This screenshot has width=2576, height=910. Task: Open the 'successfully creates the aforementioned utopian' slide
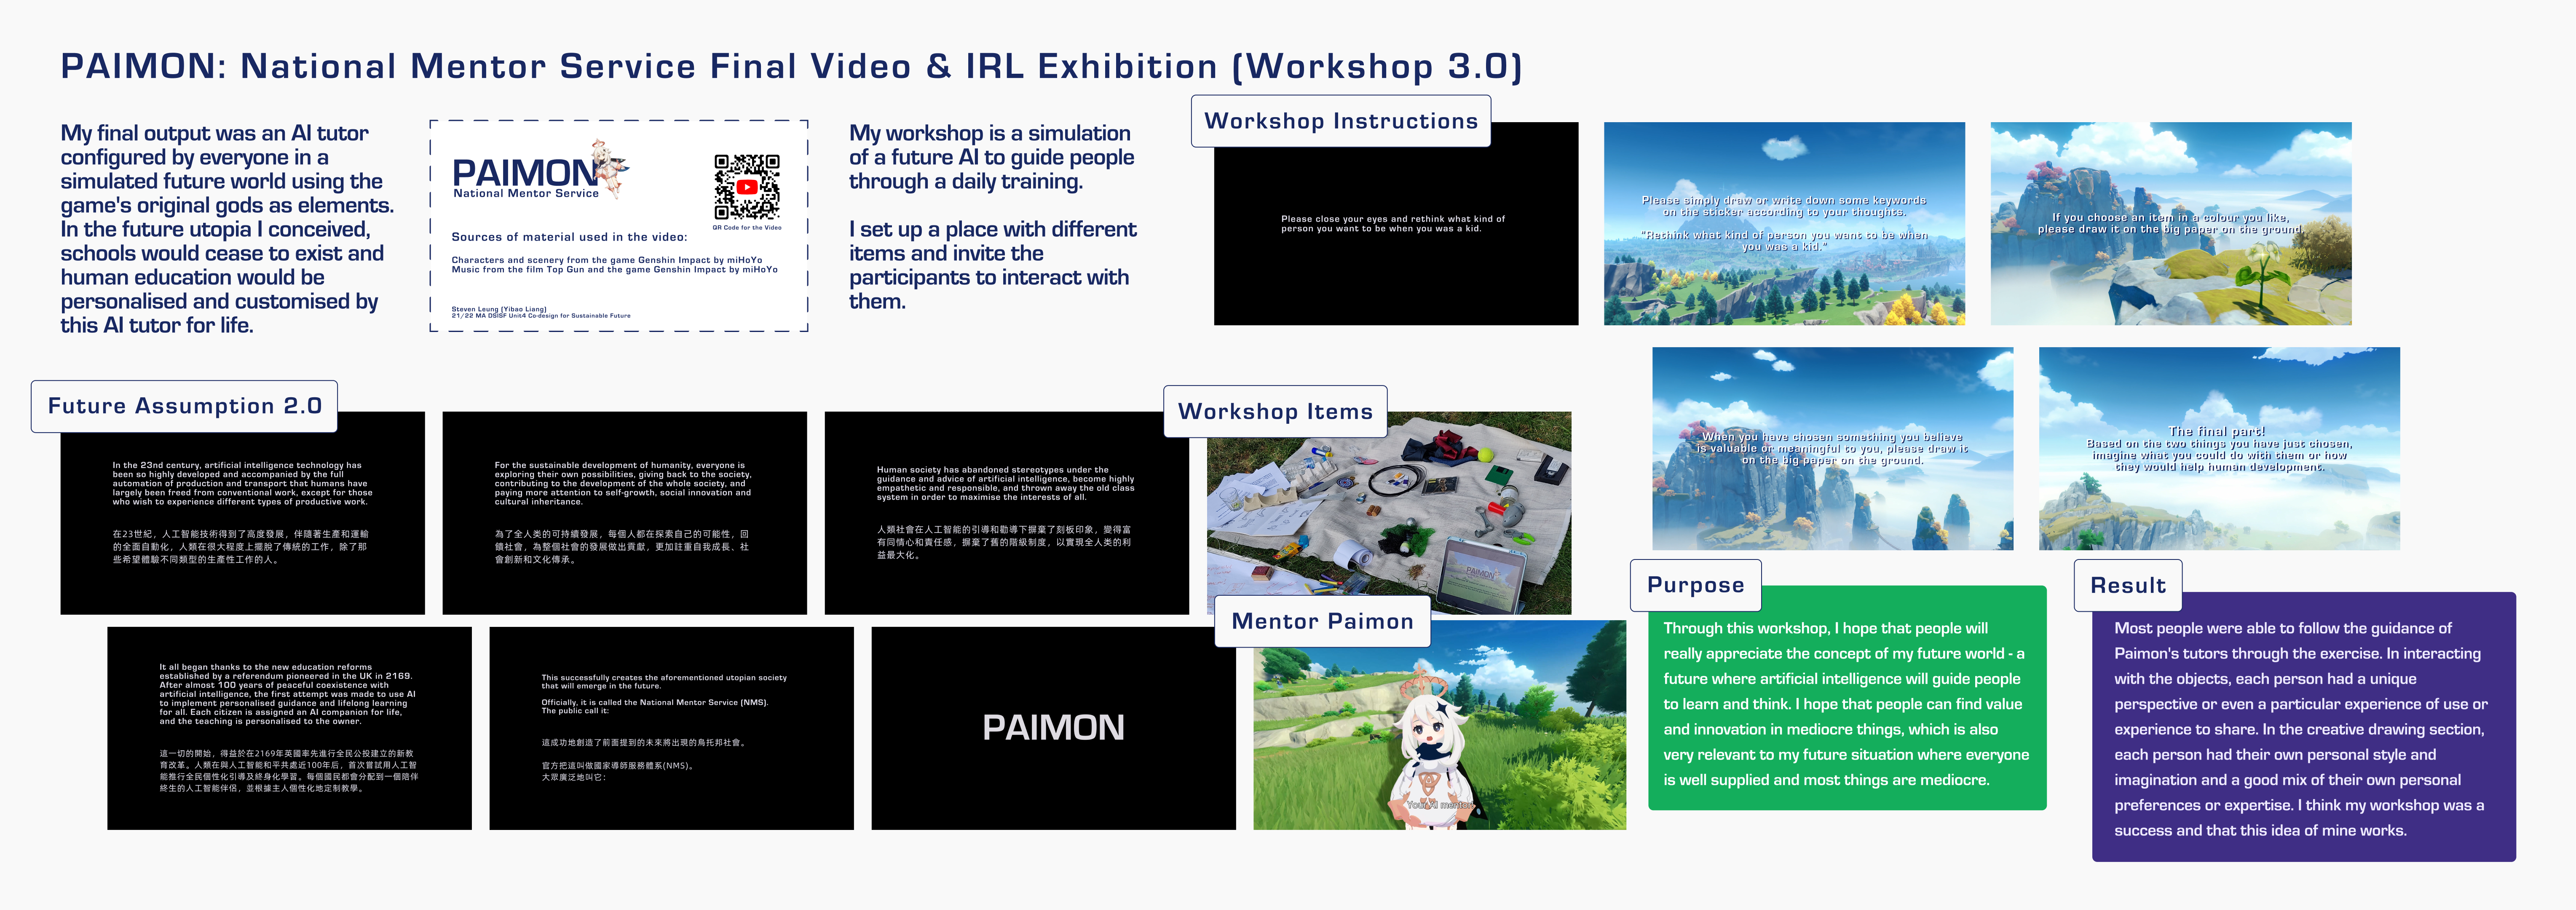coord(671,728)
